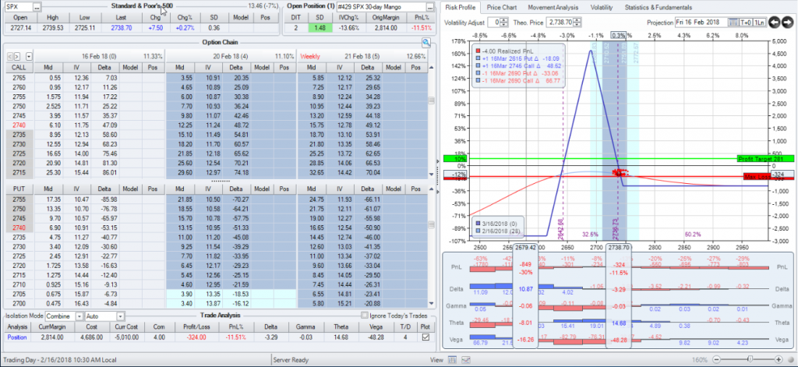Open the Projection date calendar picker icon

tap(733, 23)
